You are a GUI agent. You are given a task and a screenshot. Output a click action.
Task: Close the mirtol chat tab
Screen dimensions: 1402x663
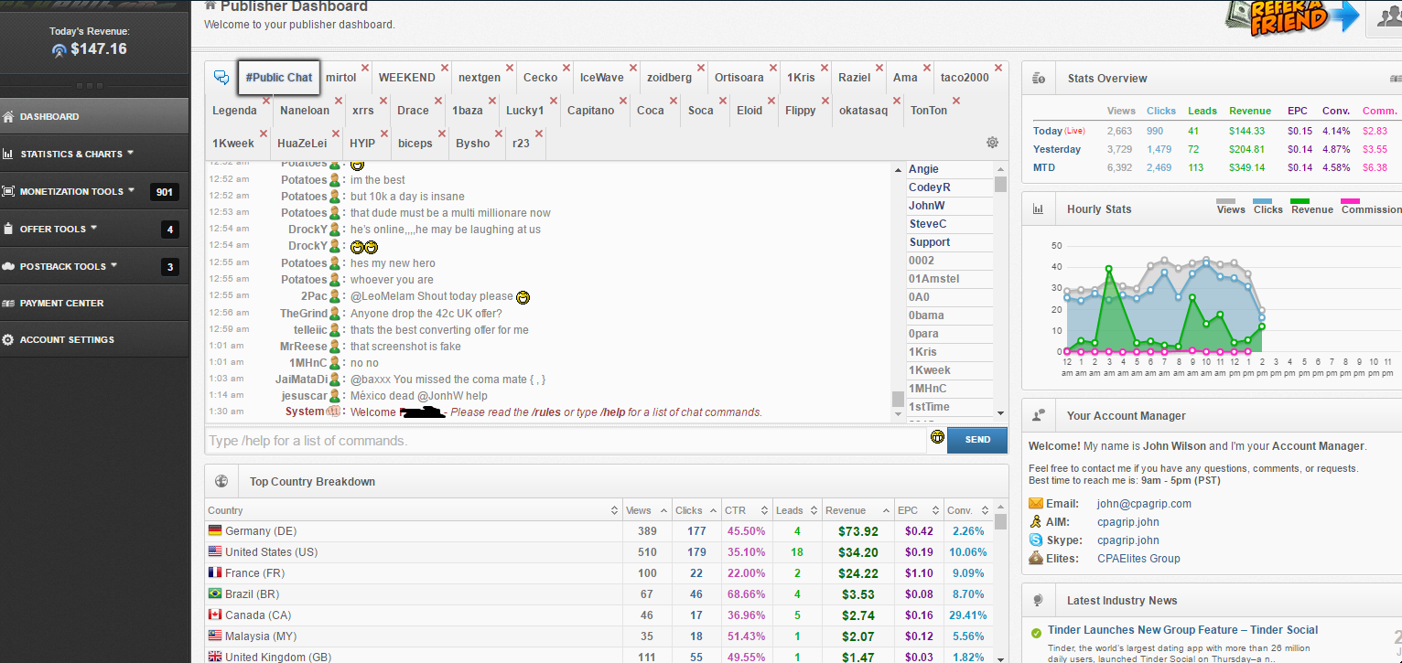pyautogui.click(x=365, y=68)
